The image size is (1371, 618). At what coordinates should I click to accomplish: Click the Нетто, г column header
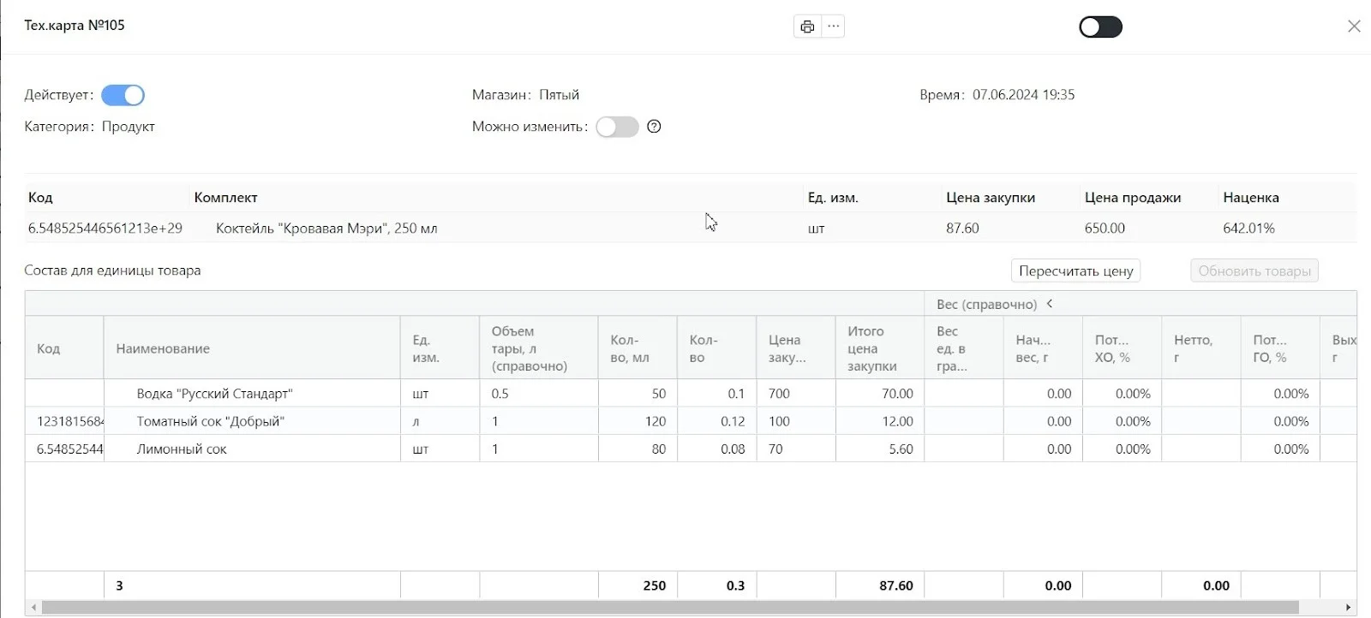1200,348
